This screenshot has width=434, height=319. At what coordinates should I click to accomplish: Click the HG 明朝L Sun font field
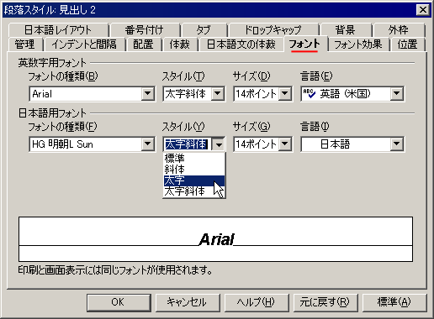click(86, 144)
